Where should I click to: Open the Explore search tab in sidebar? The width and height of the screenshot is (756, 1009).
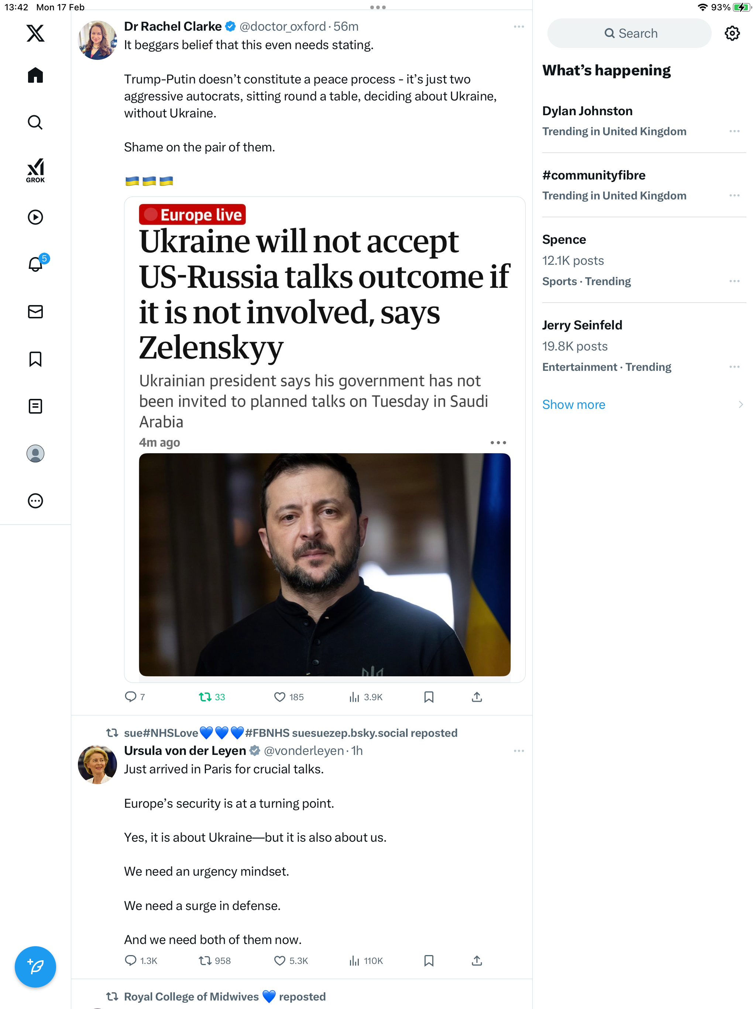pos(35,122)
